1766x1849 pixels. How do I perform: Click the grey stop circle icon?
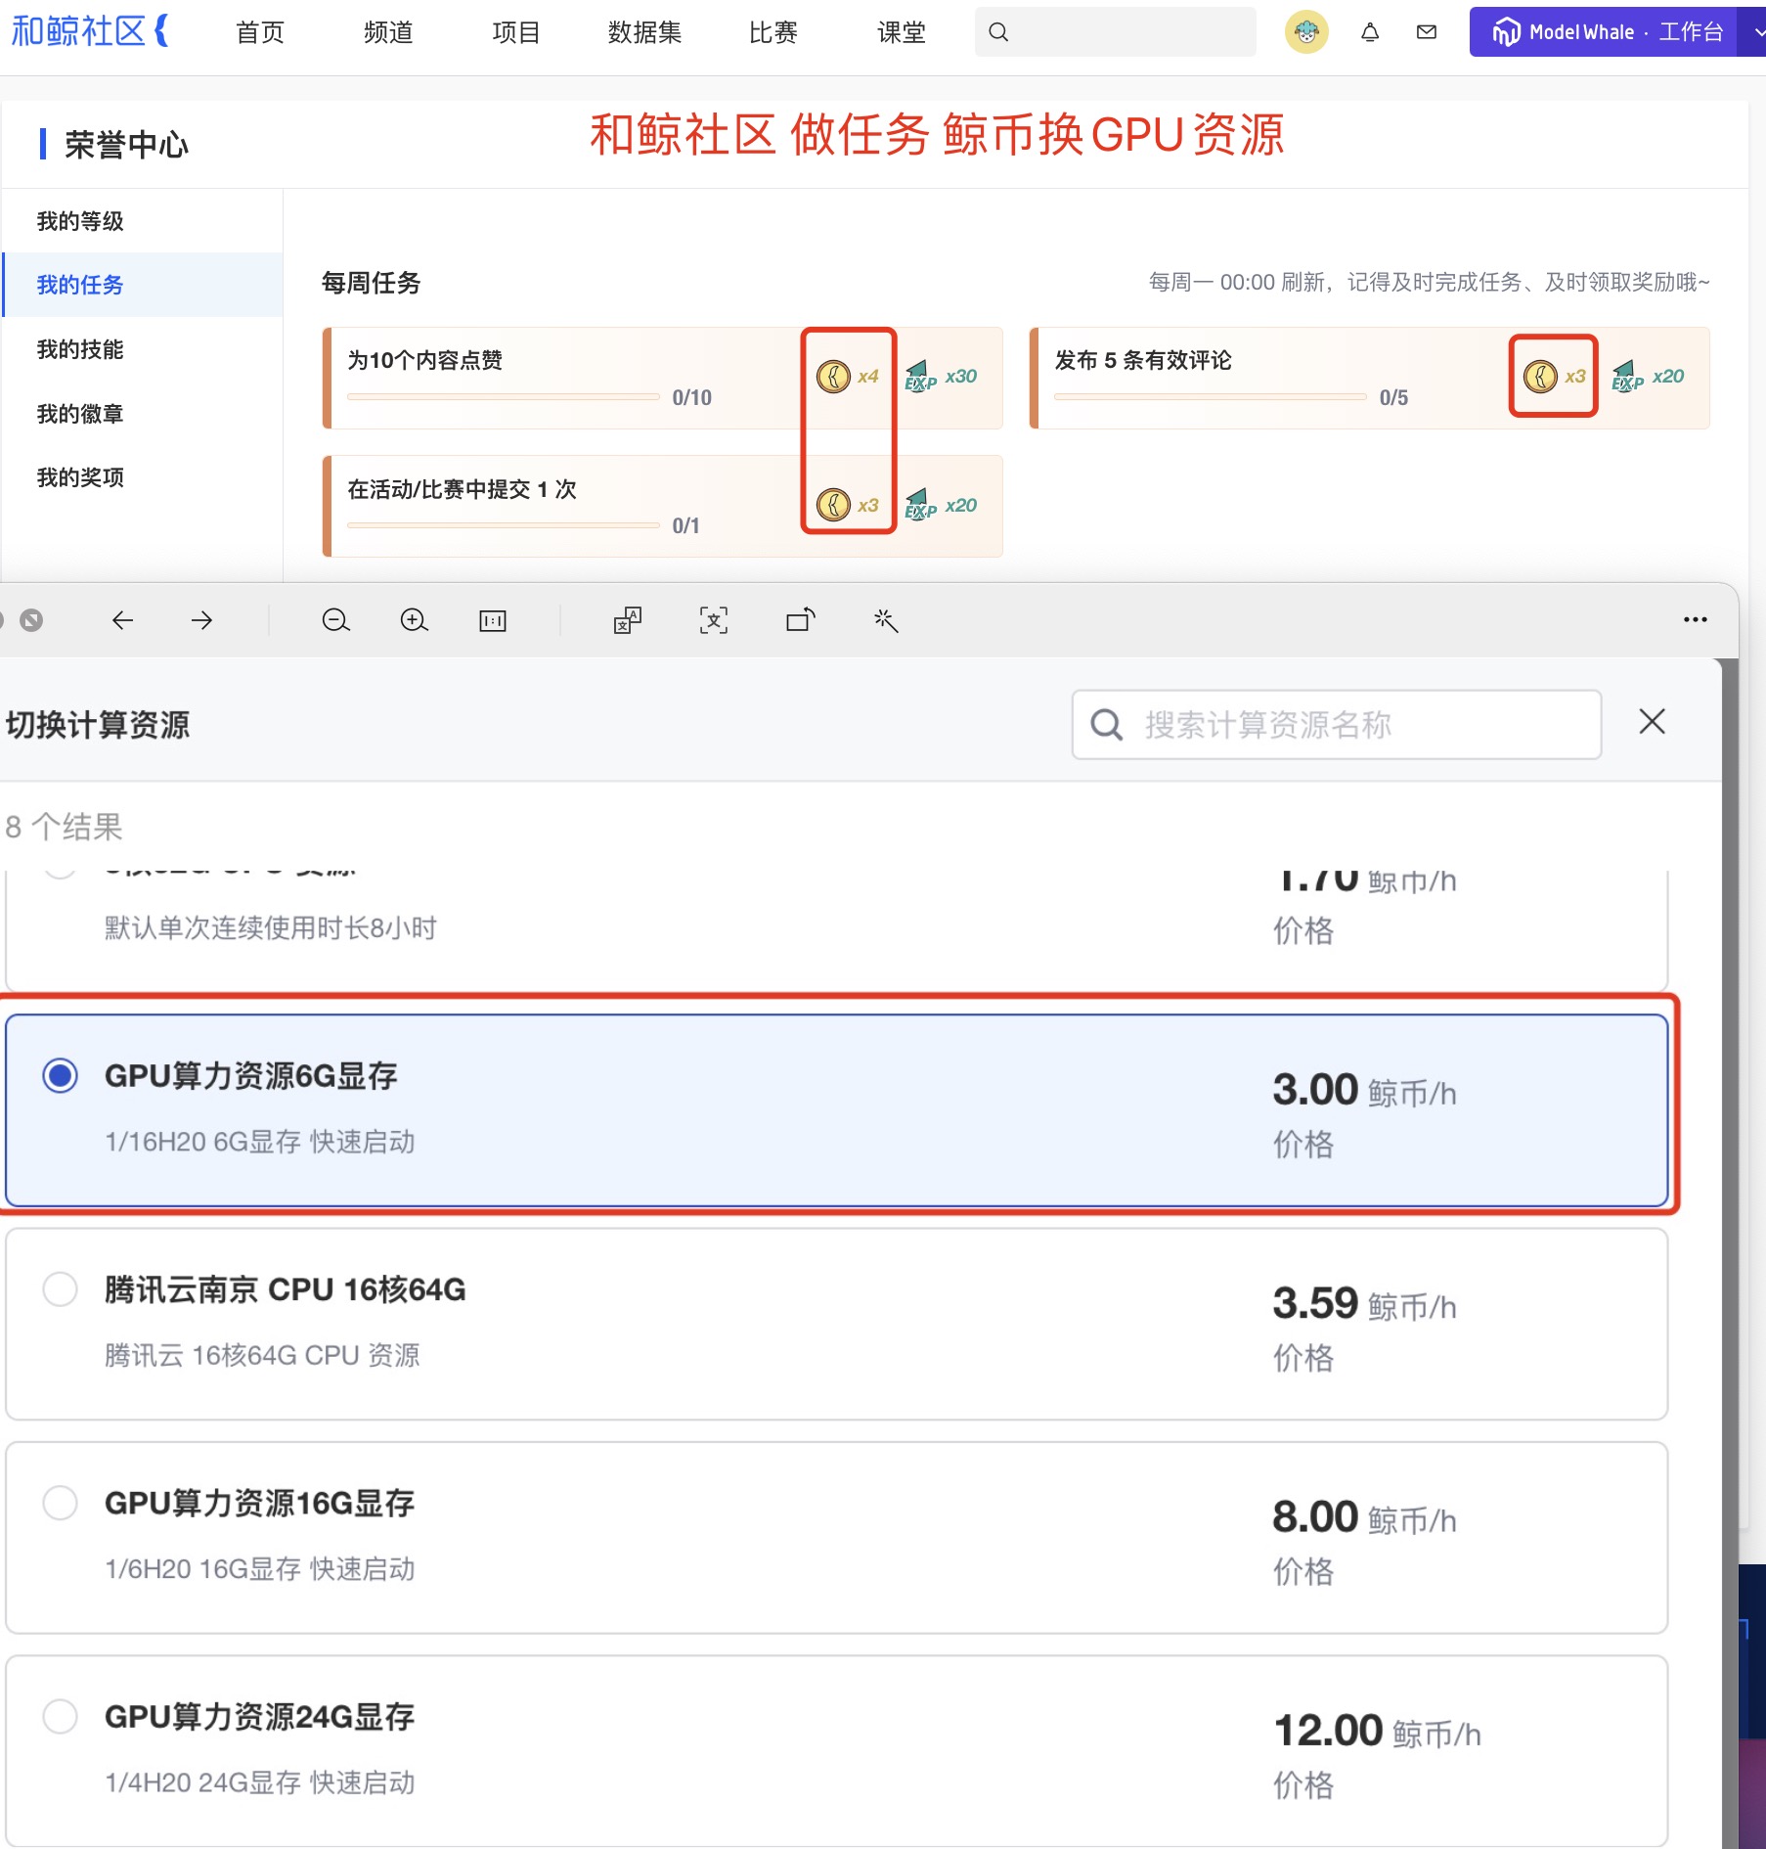(x=31, y=620)
